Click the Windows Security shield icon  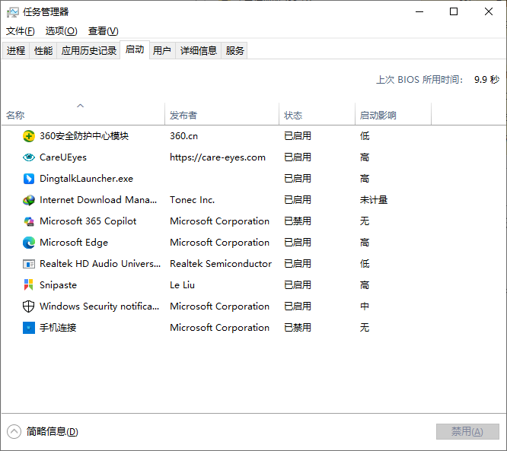coord(29,306)
